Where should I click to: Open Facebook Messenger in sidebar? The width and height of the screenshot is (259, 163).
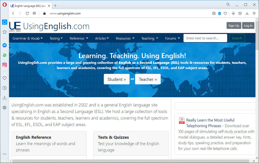(5, 45)
